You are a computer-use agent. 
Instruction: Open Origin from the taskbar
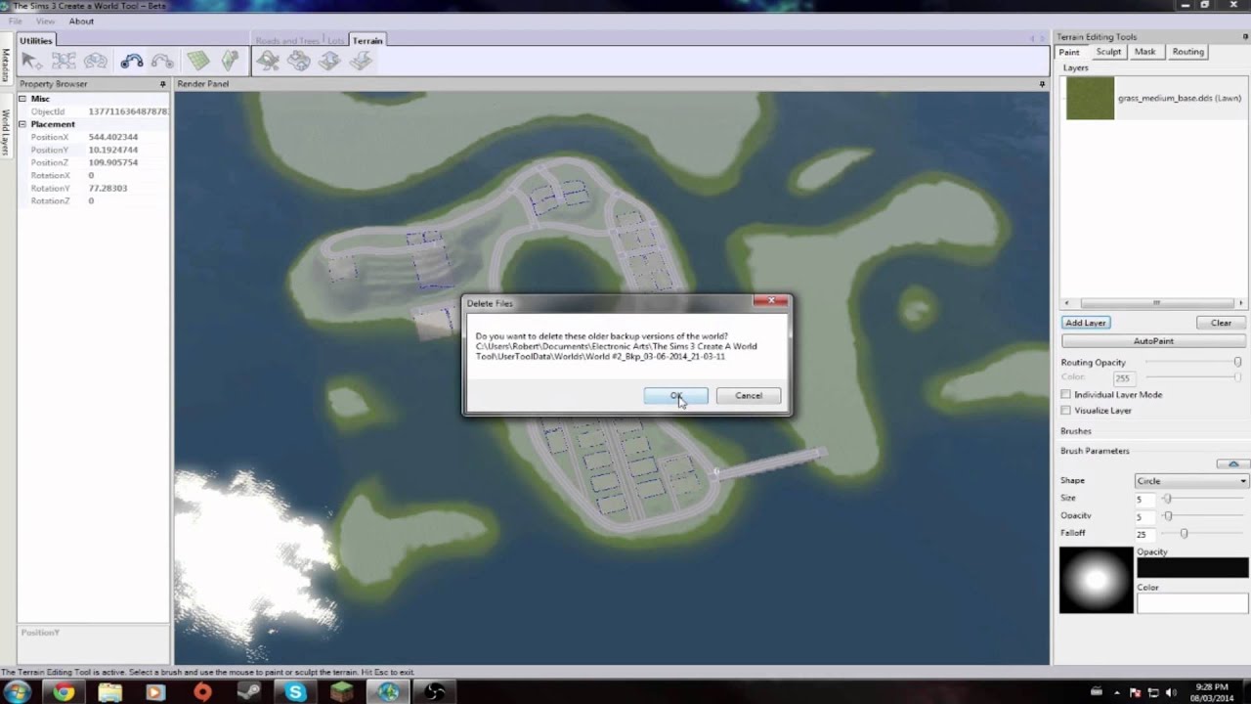coord(202,692)
